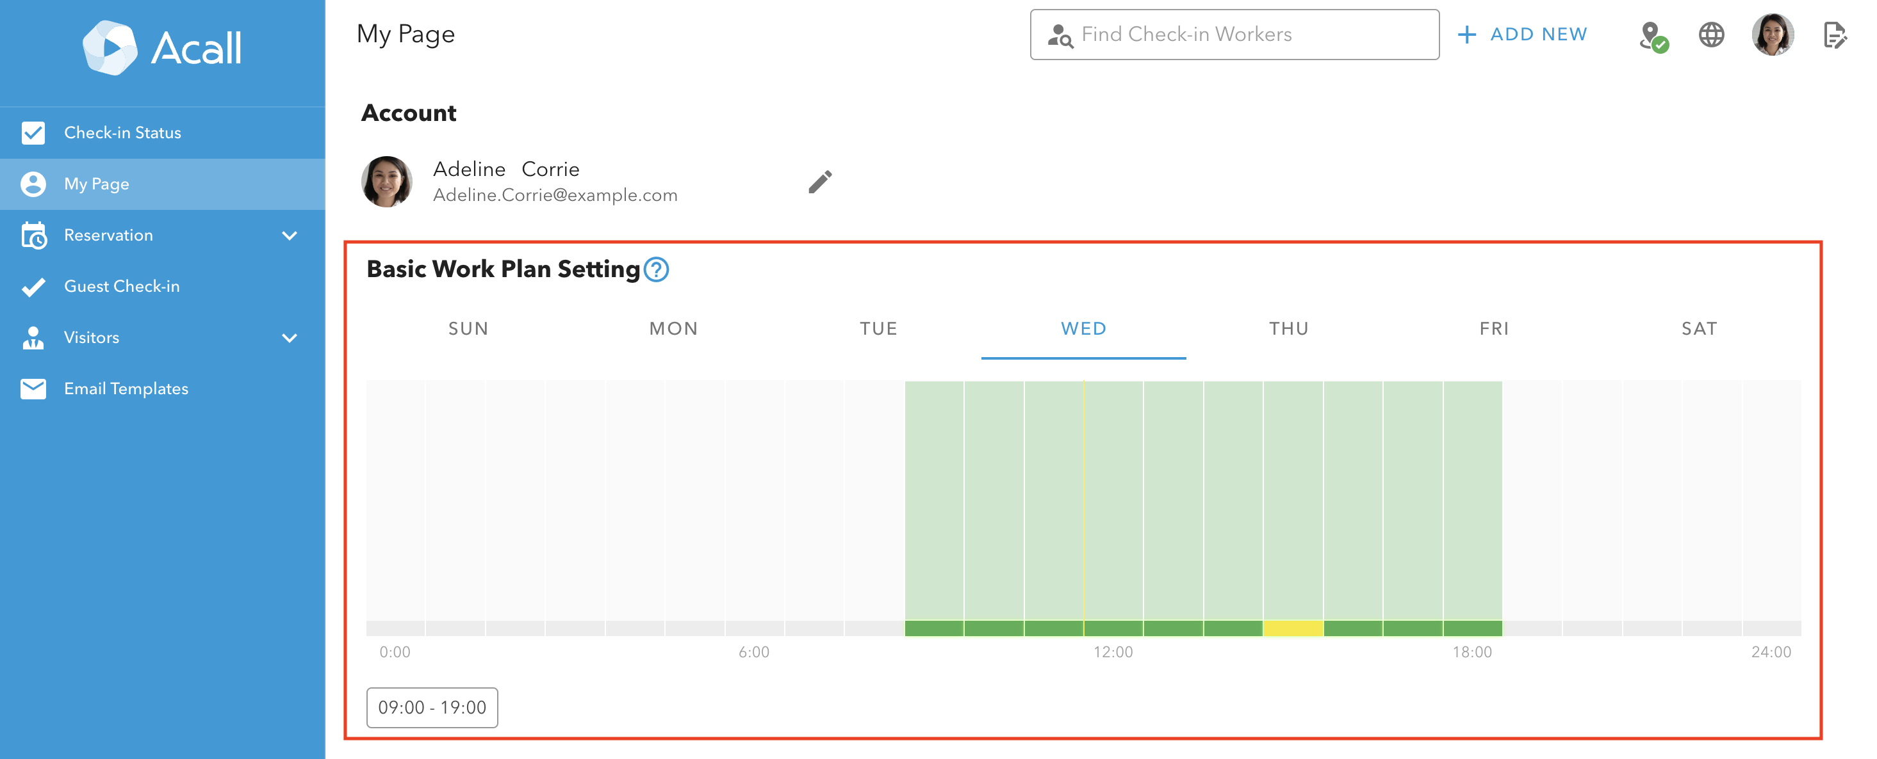Viewport: 1877px width, 759px height.
Task: Expand the Reservation menu chevron
Action: pos(290,236)
